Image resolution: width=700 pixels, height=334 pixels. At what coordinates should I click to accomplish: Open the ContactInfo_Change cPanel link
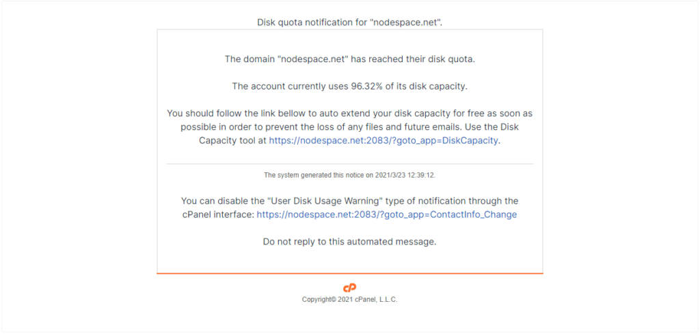tap(387, 214)
